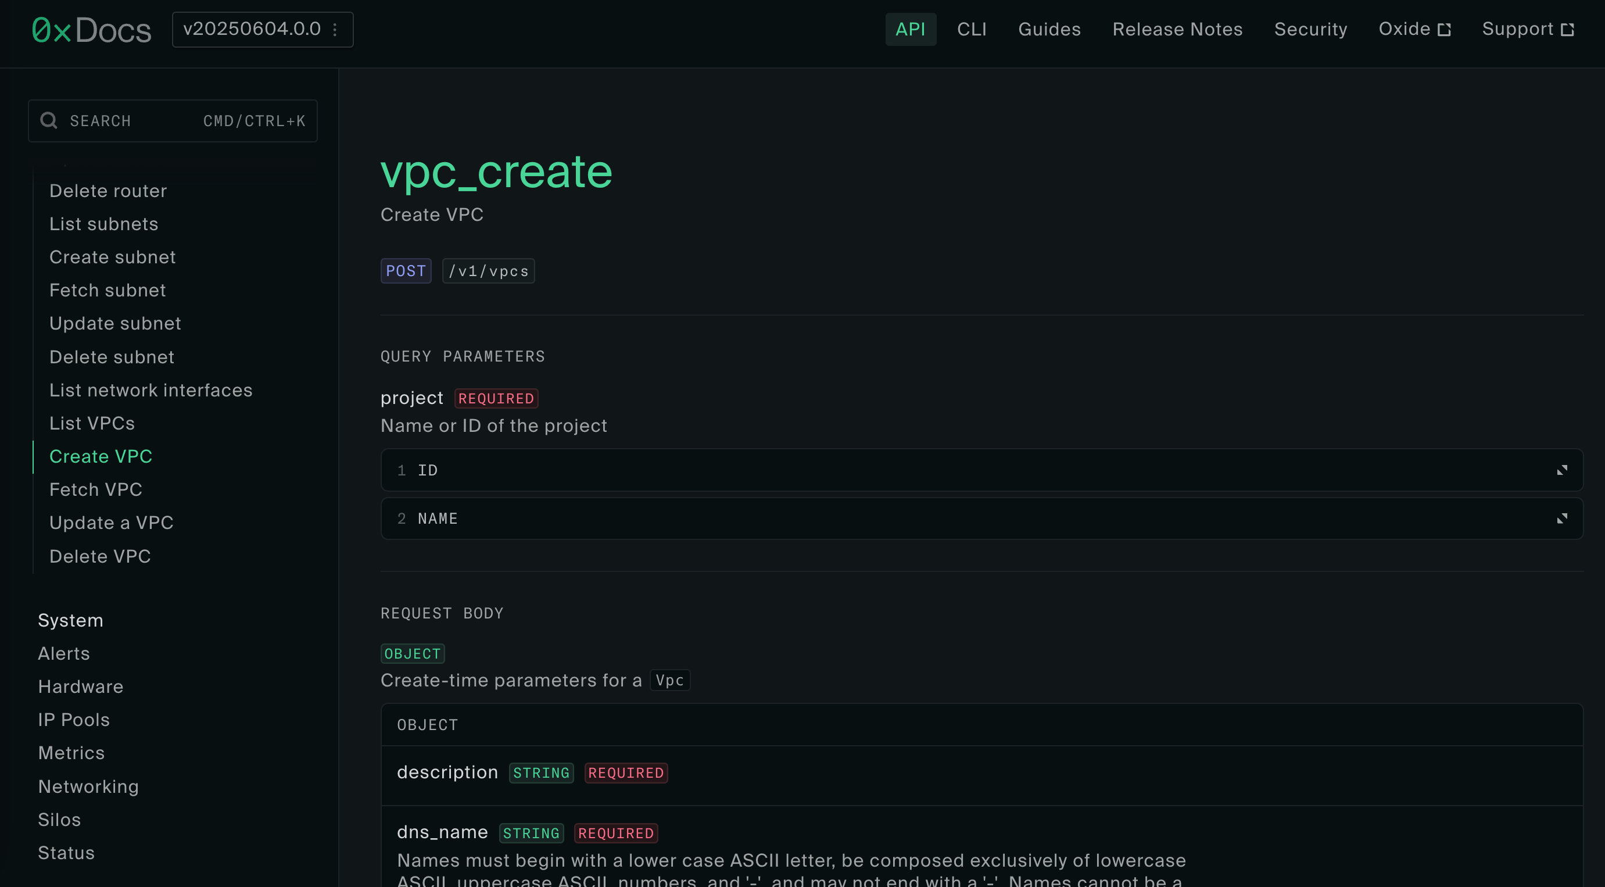Open the Guides tab
The height and width of the screenshot is (887, 1605).
click(x=1049, y=29)
